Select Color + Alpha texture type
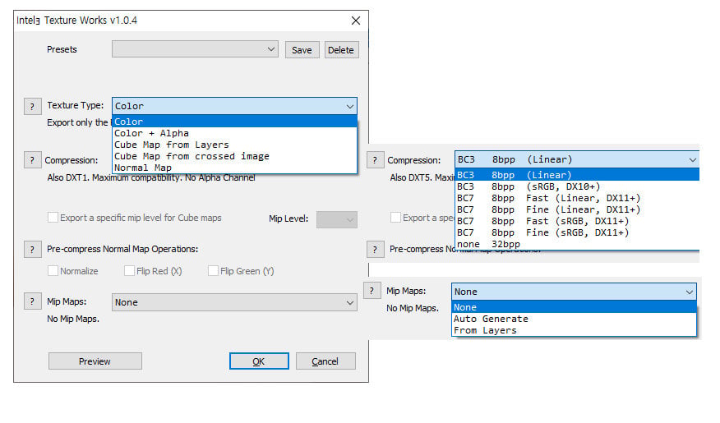Image resolution: width=720 pixels, height=423 pixels. pyautogui.click(x=234, y=133)
